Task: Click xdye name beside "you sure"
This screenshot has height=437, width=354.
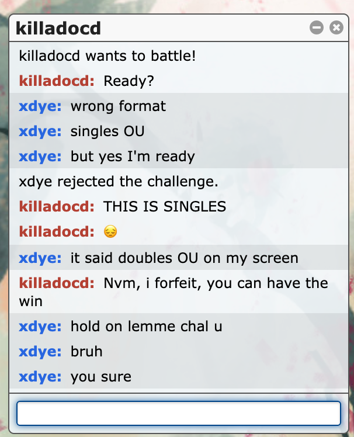Action: (x=40, y=376)
